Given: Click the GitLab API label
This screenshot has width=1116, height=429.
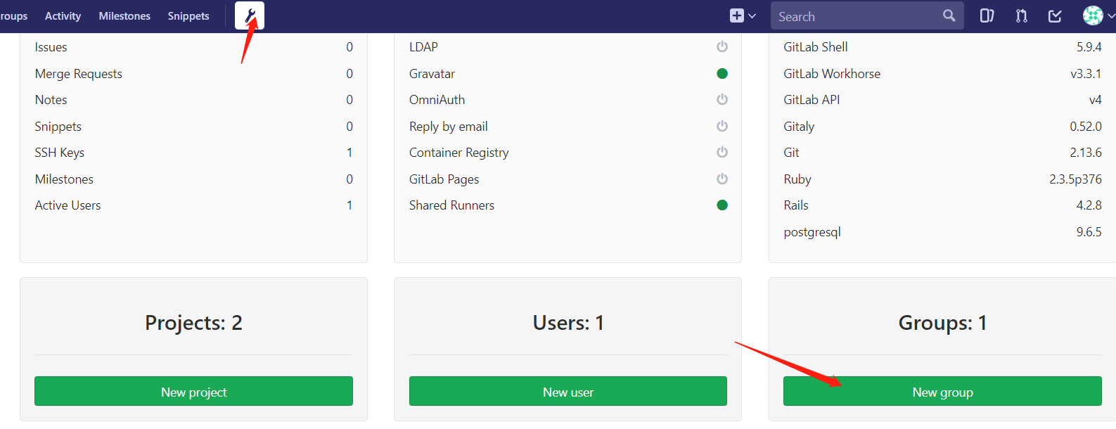Looking at the screenshot, I should pyautogui.click(x=812, y=100).
